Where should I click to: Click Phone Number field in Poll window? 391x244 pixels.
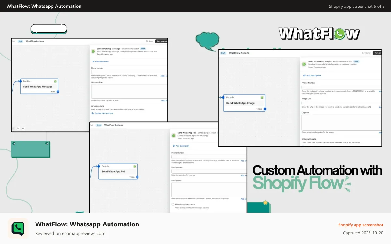(209, 156)
